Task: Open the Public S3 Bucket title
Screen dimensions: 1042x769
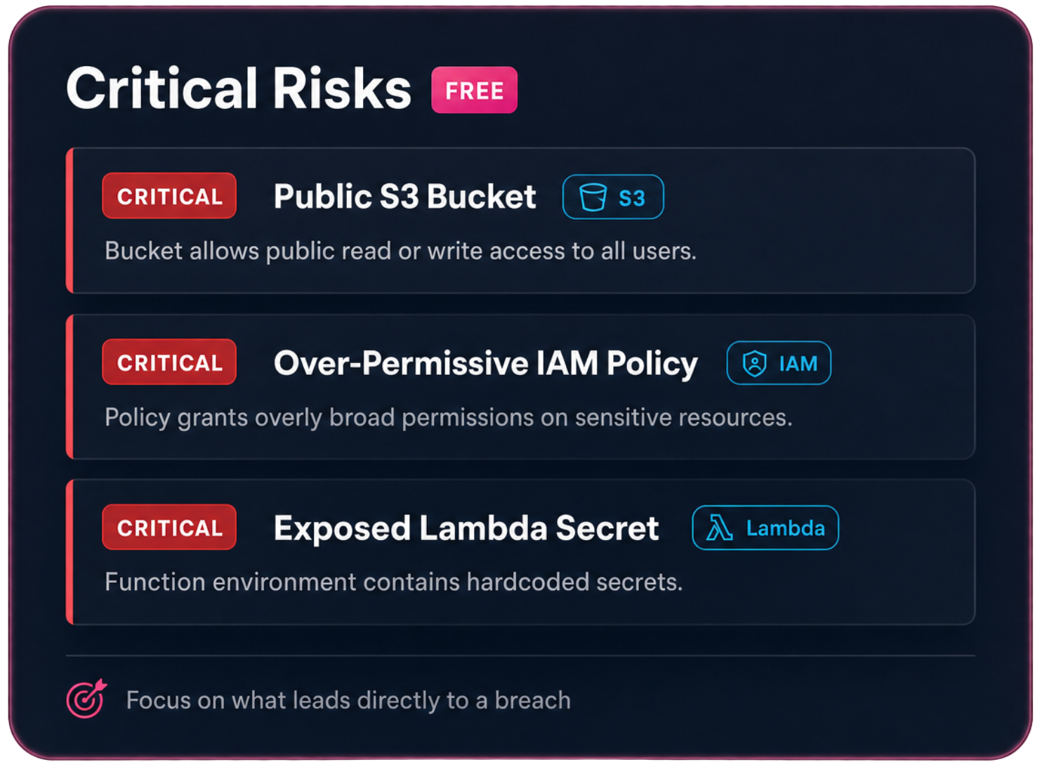Action: (x=405, y=197)
